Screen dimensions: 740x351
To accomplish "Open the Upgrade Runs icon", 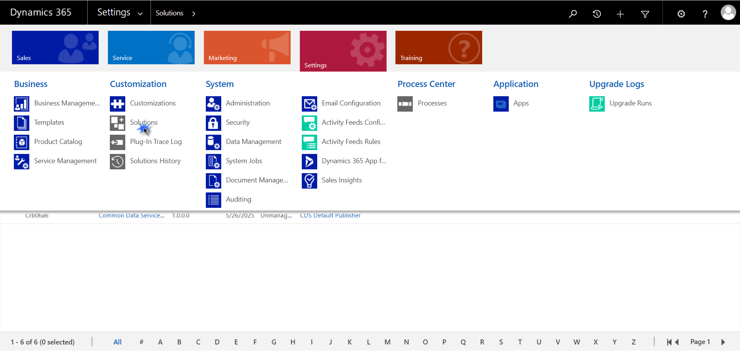I will [597, 104].
